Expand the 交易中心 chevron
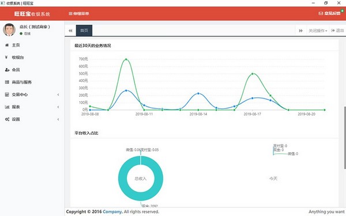The image size is (346, 216). (58, 94)
